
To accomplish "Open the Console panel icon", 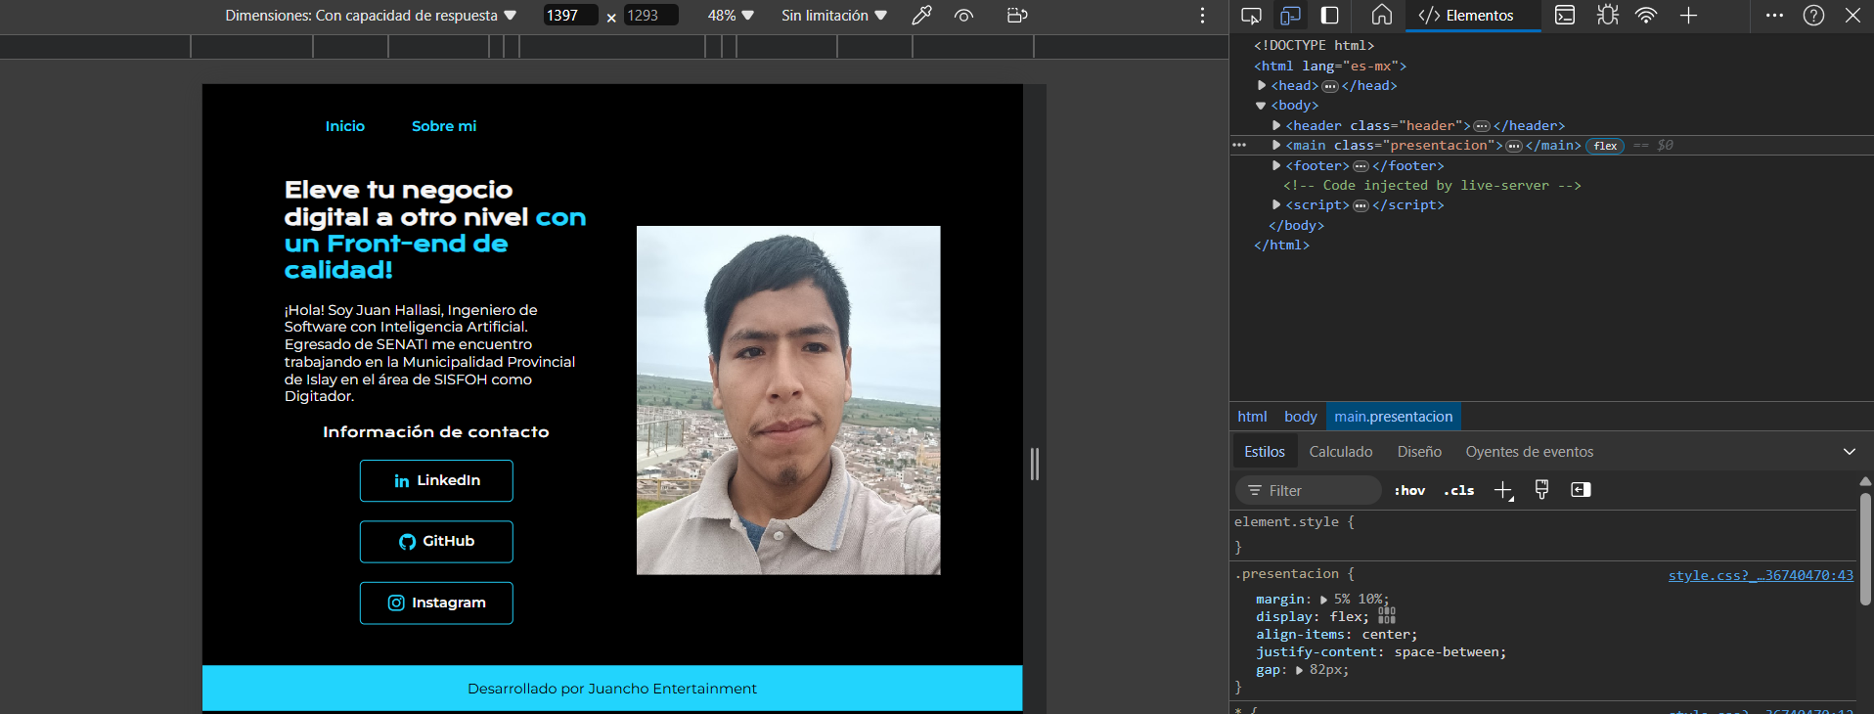I will pos(1565,15).
